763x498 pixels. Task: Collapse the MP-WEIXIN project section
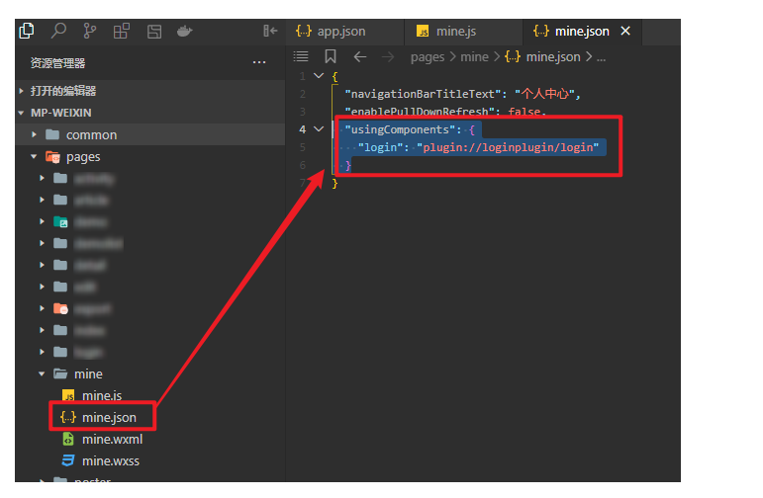coord(150,113)
